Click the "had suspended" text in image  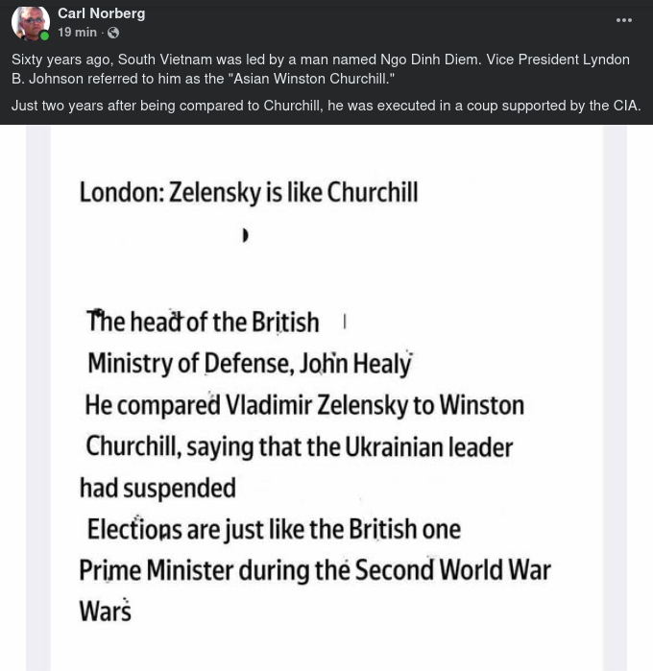(x=157, y=489)
